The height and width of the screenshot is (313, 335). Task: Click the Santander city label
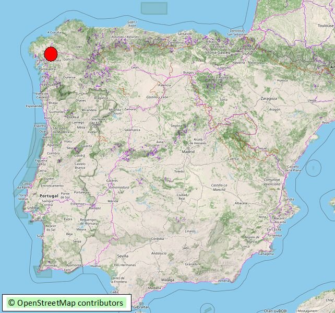(185, 34)
